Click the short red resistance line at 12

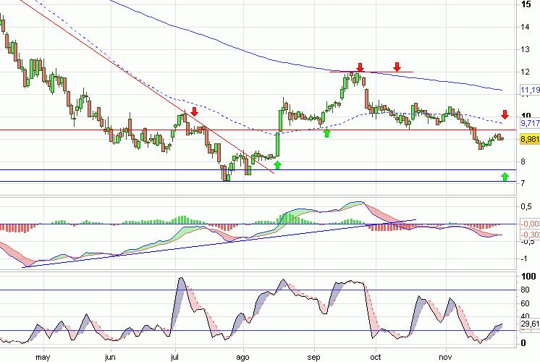[380, 72]
